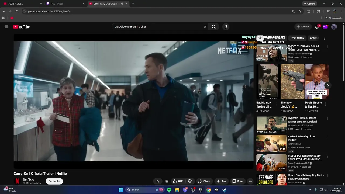Click the YouTube logo to go home
The width and height of the screenshot is (345, 194).
(21, 27)
